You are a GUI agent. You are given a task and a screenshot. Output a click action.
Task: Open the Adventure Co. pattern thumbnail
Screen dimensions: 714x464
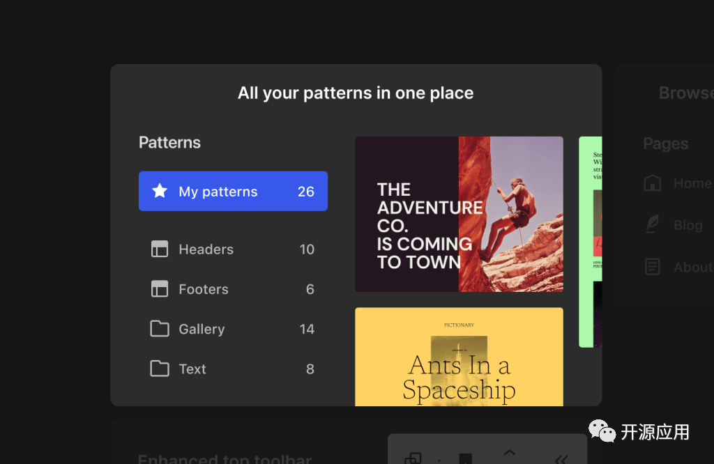459,214
